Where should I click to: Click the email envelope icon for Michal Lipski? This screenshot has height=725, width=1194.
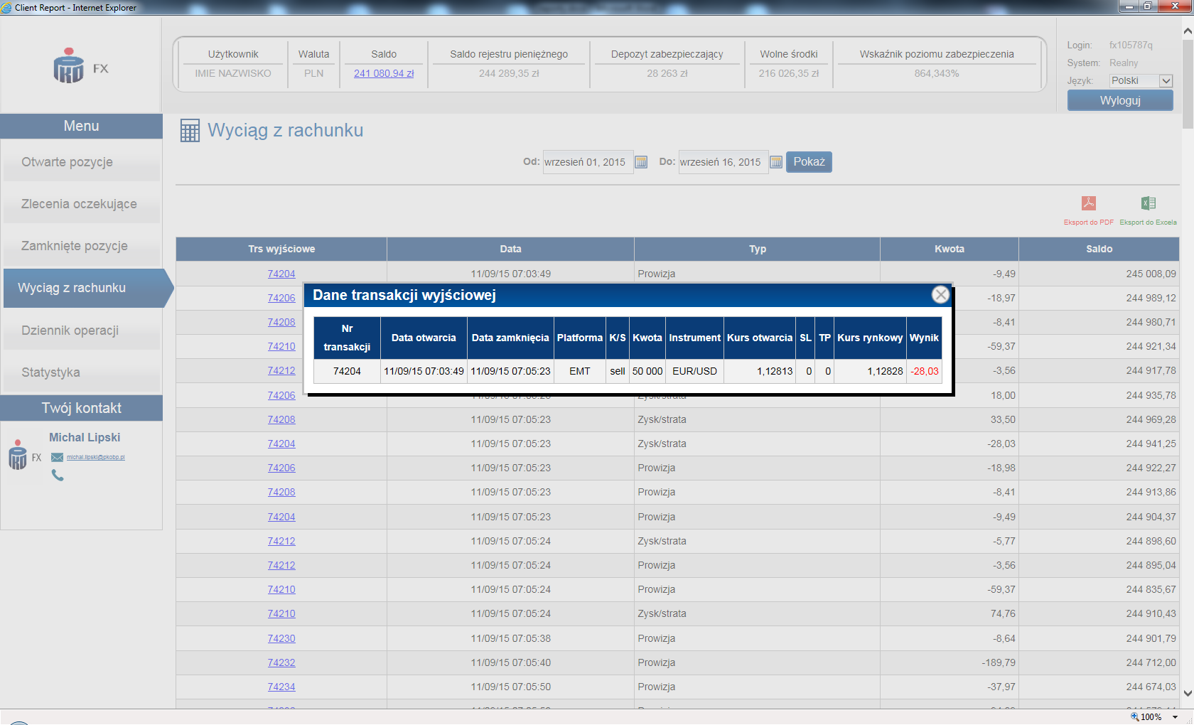pyautogui.click(x=57, y=457)
